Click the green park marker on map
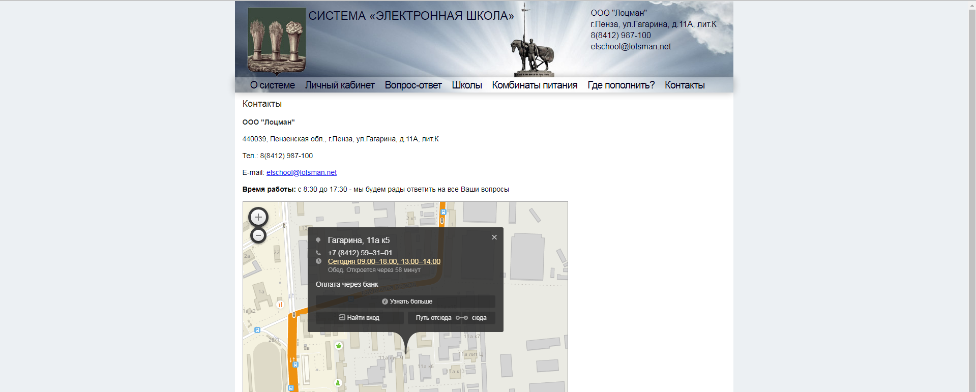The width and height of the screenshot is (976, 392). click(337, 382)
